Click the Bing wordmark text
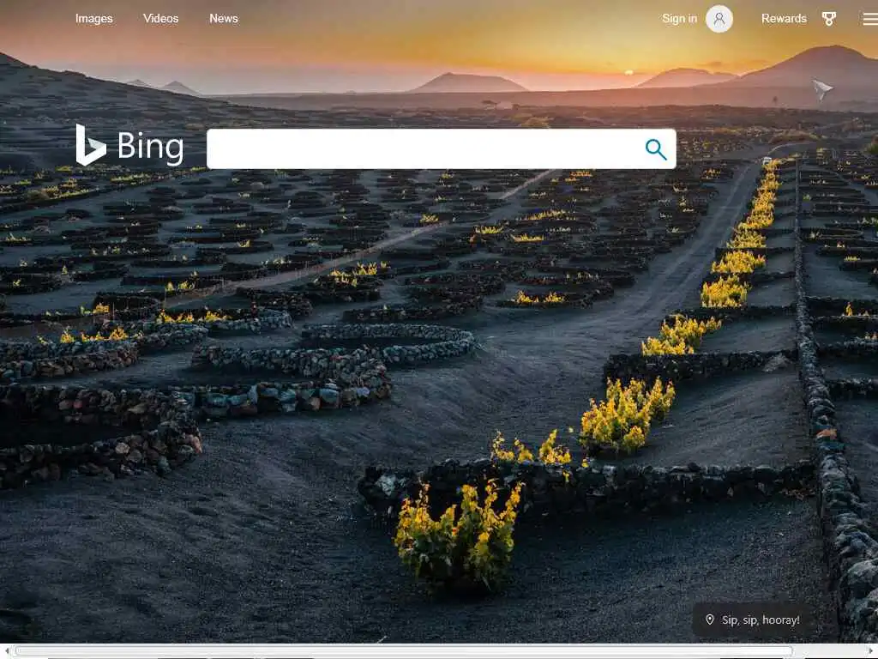878x659 pixels. [150, 147]
